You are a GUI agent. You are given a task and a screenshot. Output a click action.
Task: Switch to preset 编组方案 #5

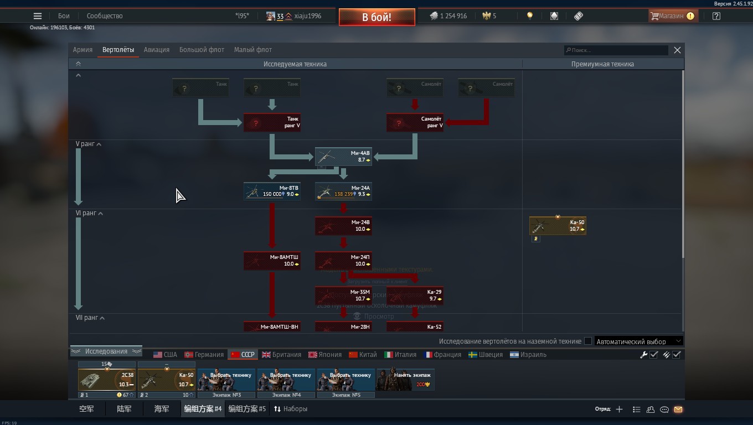click(247, 409)
